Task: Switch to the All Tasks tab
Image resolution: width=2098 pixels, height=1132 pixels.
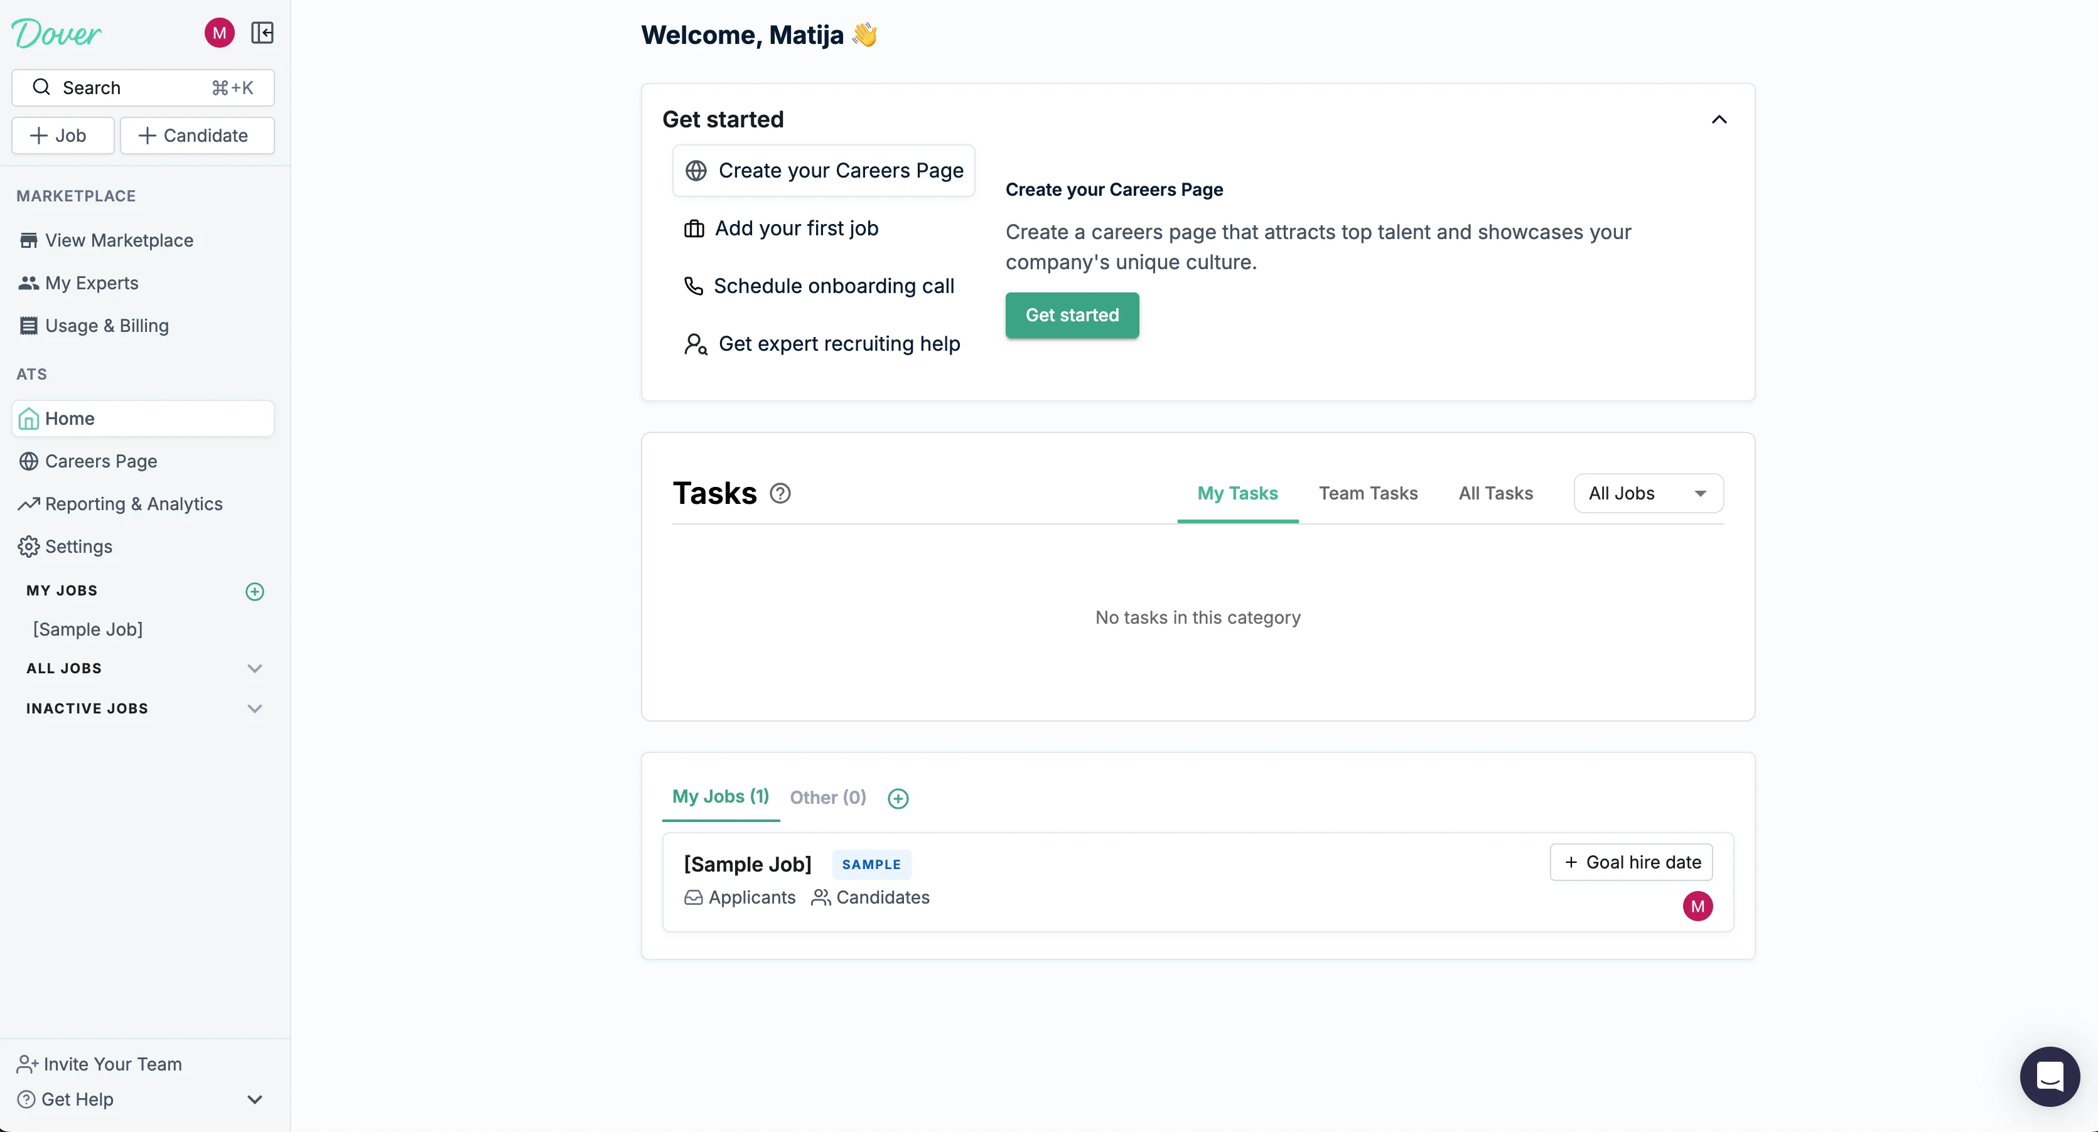Action: (1495, 493)
